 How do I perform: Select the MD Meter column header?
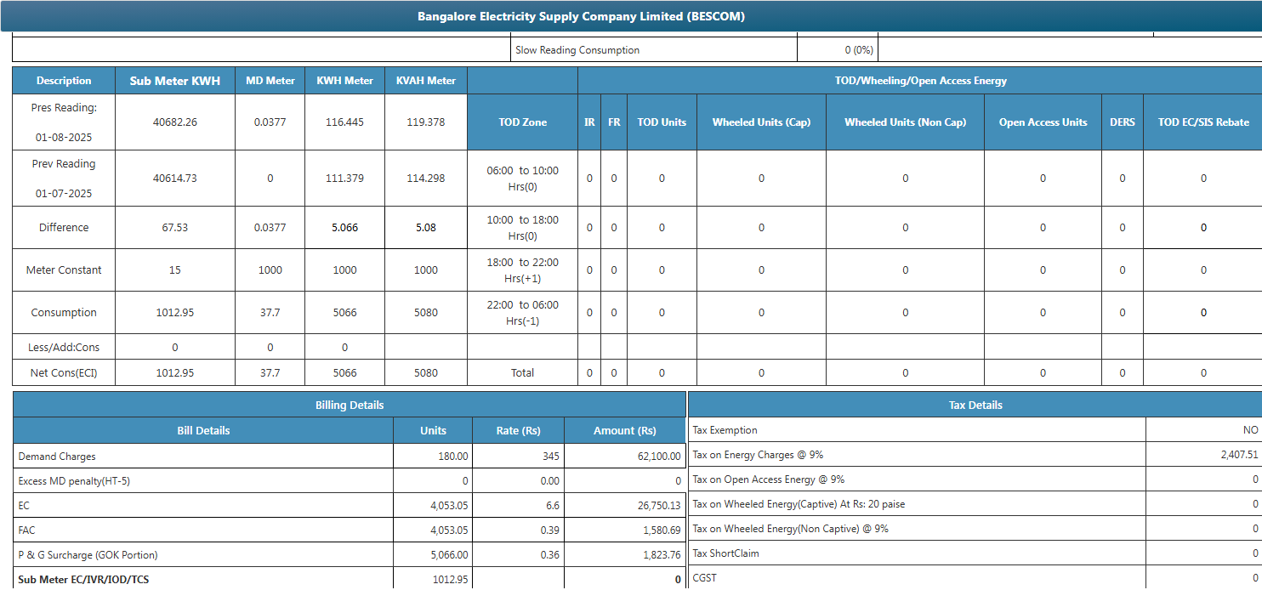click(x=270, y=81)
